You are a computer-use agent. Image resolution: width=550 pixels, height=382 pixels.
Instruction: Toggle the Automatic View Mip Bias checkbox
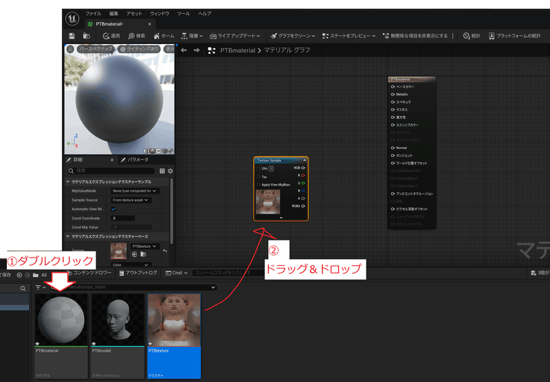[x=113, y=209]
